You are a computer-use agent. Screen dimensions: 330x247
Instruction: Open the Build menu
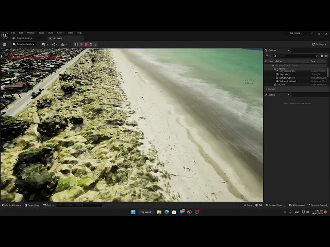coord(51,33)
